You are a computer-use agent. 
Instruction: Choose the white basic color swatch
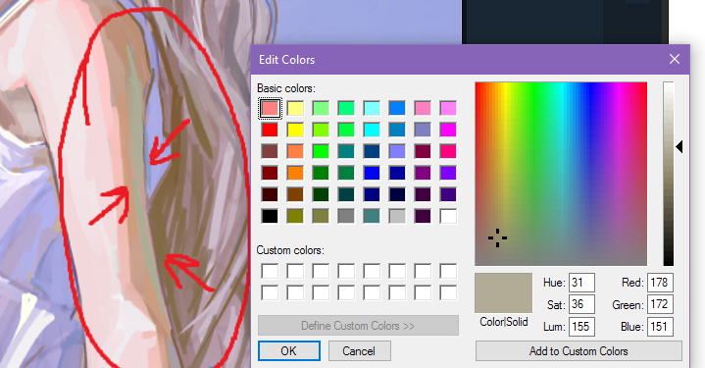(x=448, y=217)
